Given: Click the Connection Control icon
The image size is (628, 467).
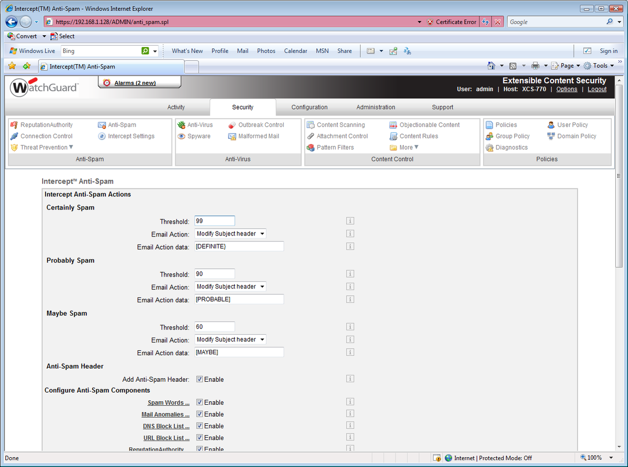Looking at the screenshot, I should click(14, 136).
